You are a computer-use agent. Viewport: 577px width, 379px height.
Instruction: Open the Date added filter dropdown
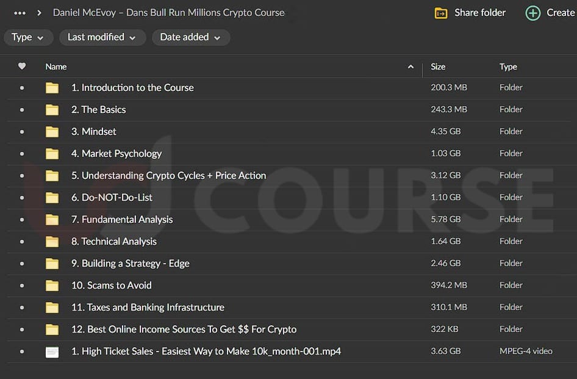point(190,37)
